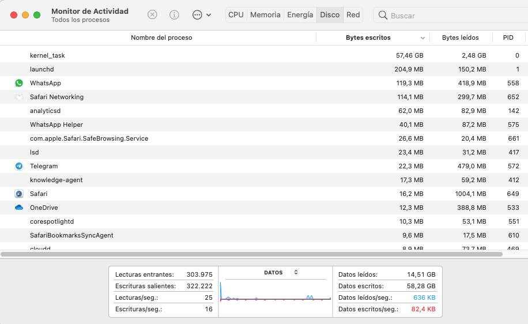Open the process info icon
528x324 pixels.
(175, 15)
